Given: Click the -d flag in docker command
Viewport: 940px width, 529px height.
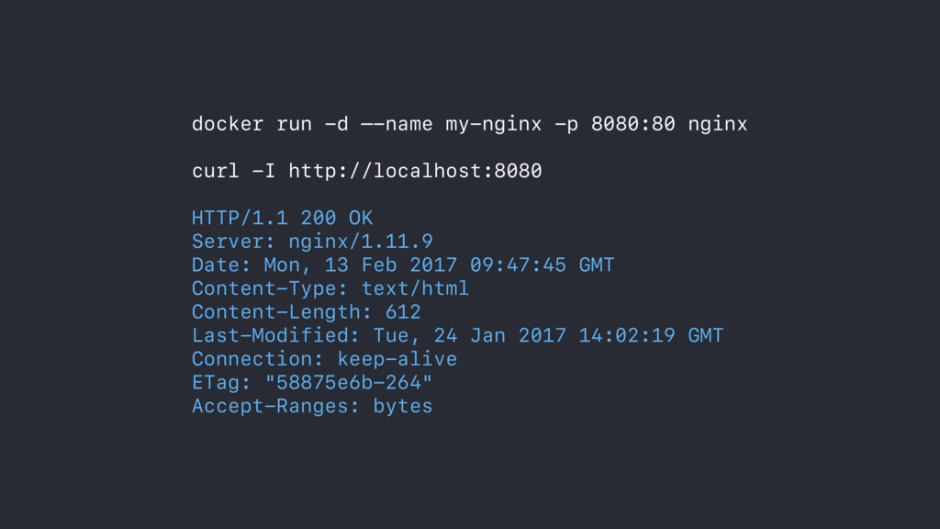Looking at the screenshot, I should (336, 124).
